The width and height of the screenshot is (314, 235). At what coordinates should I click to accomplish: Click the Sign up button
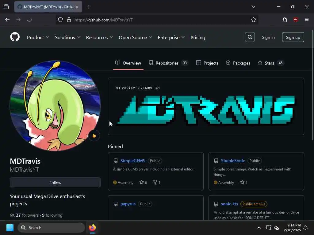pos(293,37)
